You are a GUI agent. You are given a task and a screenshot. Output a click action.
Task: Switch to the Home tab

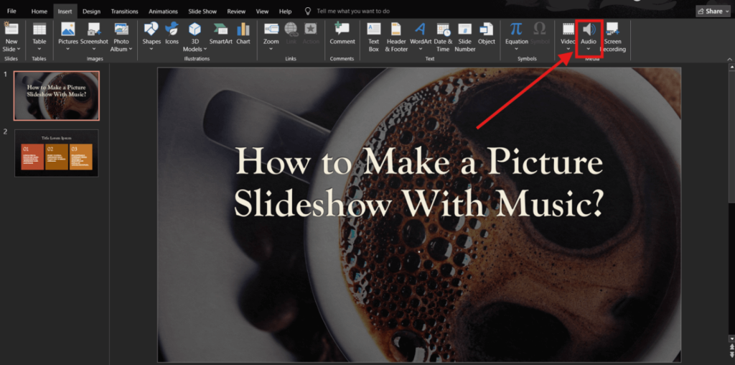pos(39,11)
